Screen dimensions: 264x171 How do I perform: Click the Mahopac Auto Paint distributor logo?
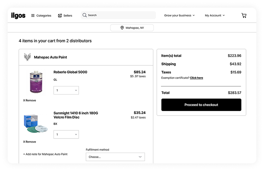27,57
